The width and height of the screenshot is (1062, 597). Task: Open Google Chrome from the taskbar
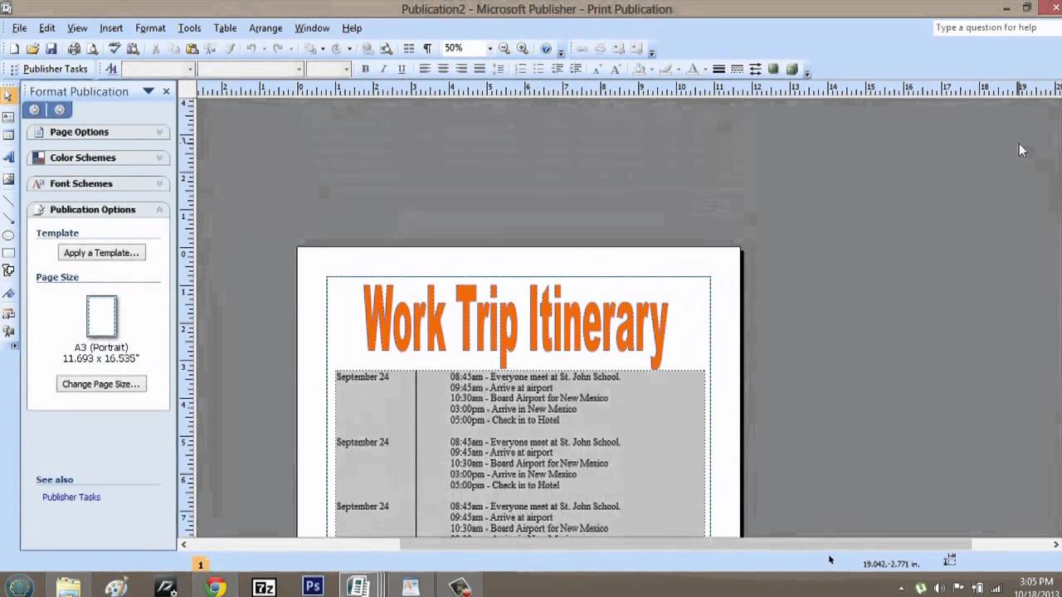[x=215, y=587]
